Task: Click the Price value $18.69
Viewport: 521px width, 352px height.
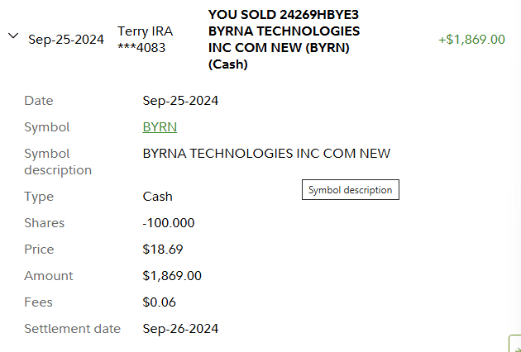Action: click(161, 250)
